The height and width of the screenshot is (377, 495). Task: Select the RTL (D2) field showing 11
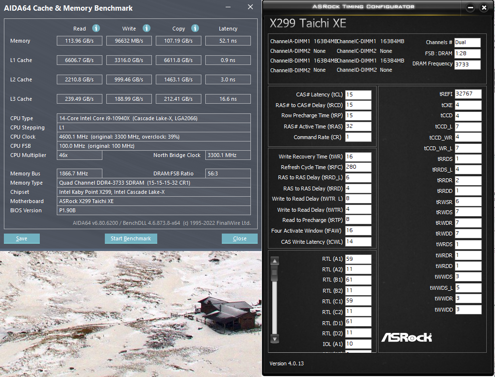pos(358,333)
